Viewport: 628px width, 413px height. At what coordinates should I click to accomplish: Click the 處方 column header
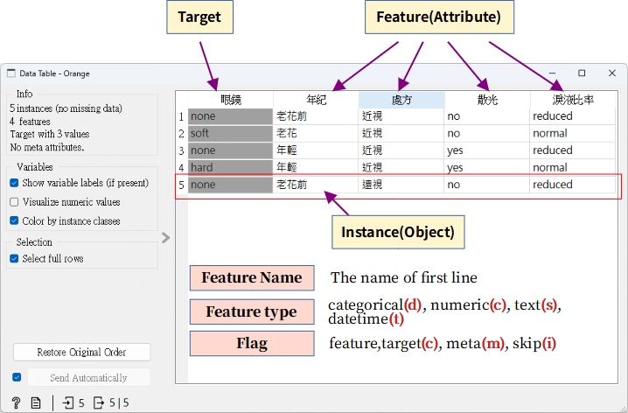coord(401,100)
